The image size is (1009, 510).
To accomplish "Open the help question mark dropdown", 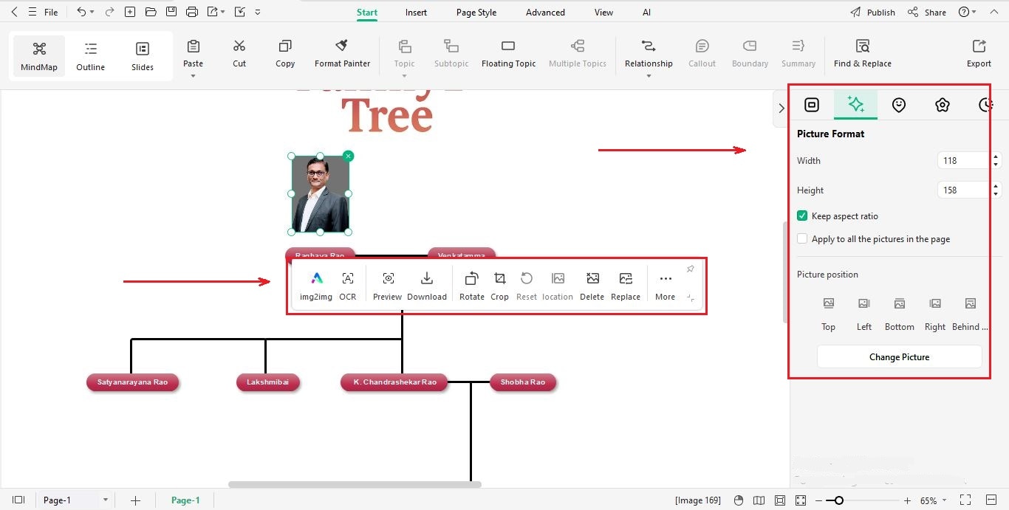I will 967,13.
